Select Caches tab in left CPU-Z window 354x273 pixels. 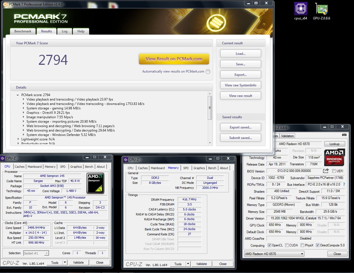20,167
